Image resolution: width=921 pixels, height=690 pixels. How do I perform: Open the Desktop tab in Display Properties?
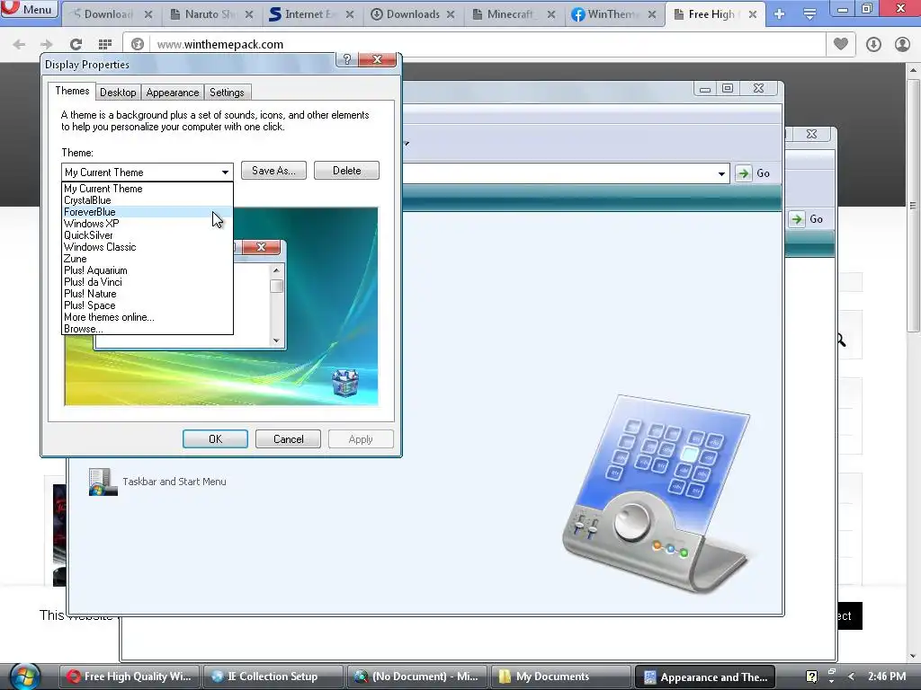point(118,93)
